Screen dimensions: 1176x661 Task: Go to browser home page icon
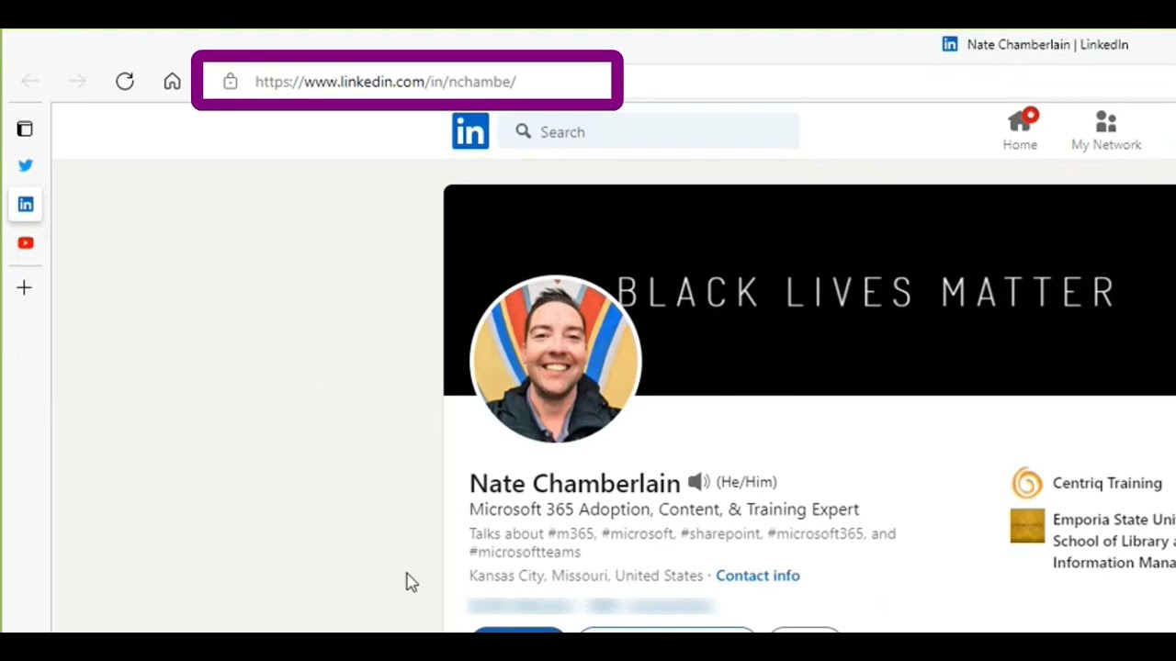tap(172, 81)
